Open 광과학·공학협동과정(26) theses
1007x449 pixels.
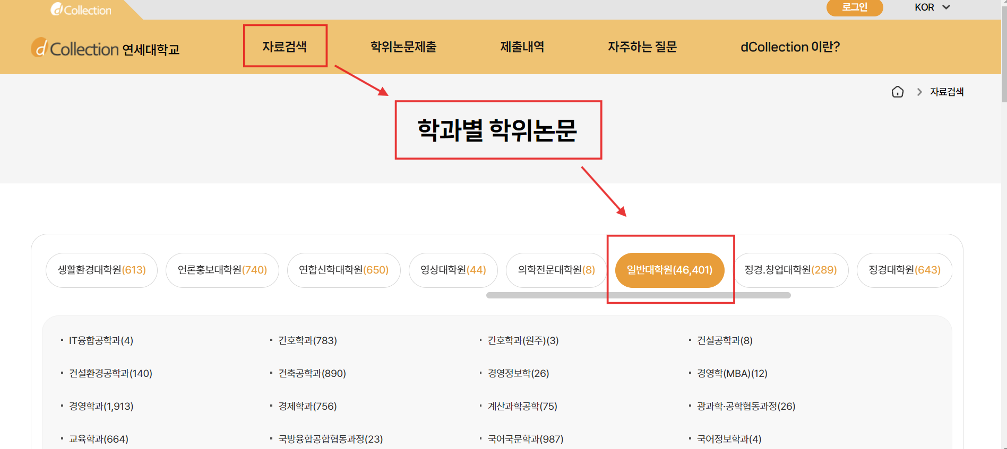coord(746,406)
